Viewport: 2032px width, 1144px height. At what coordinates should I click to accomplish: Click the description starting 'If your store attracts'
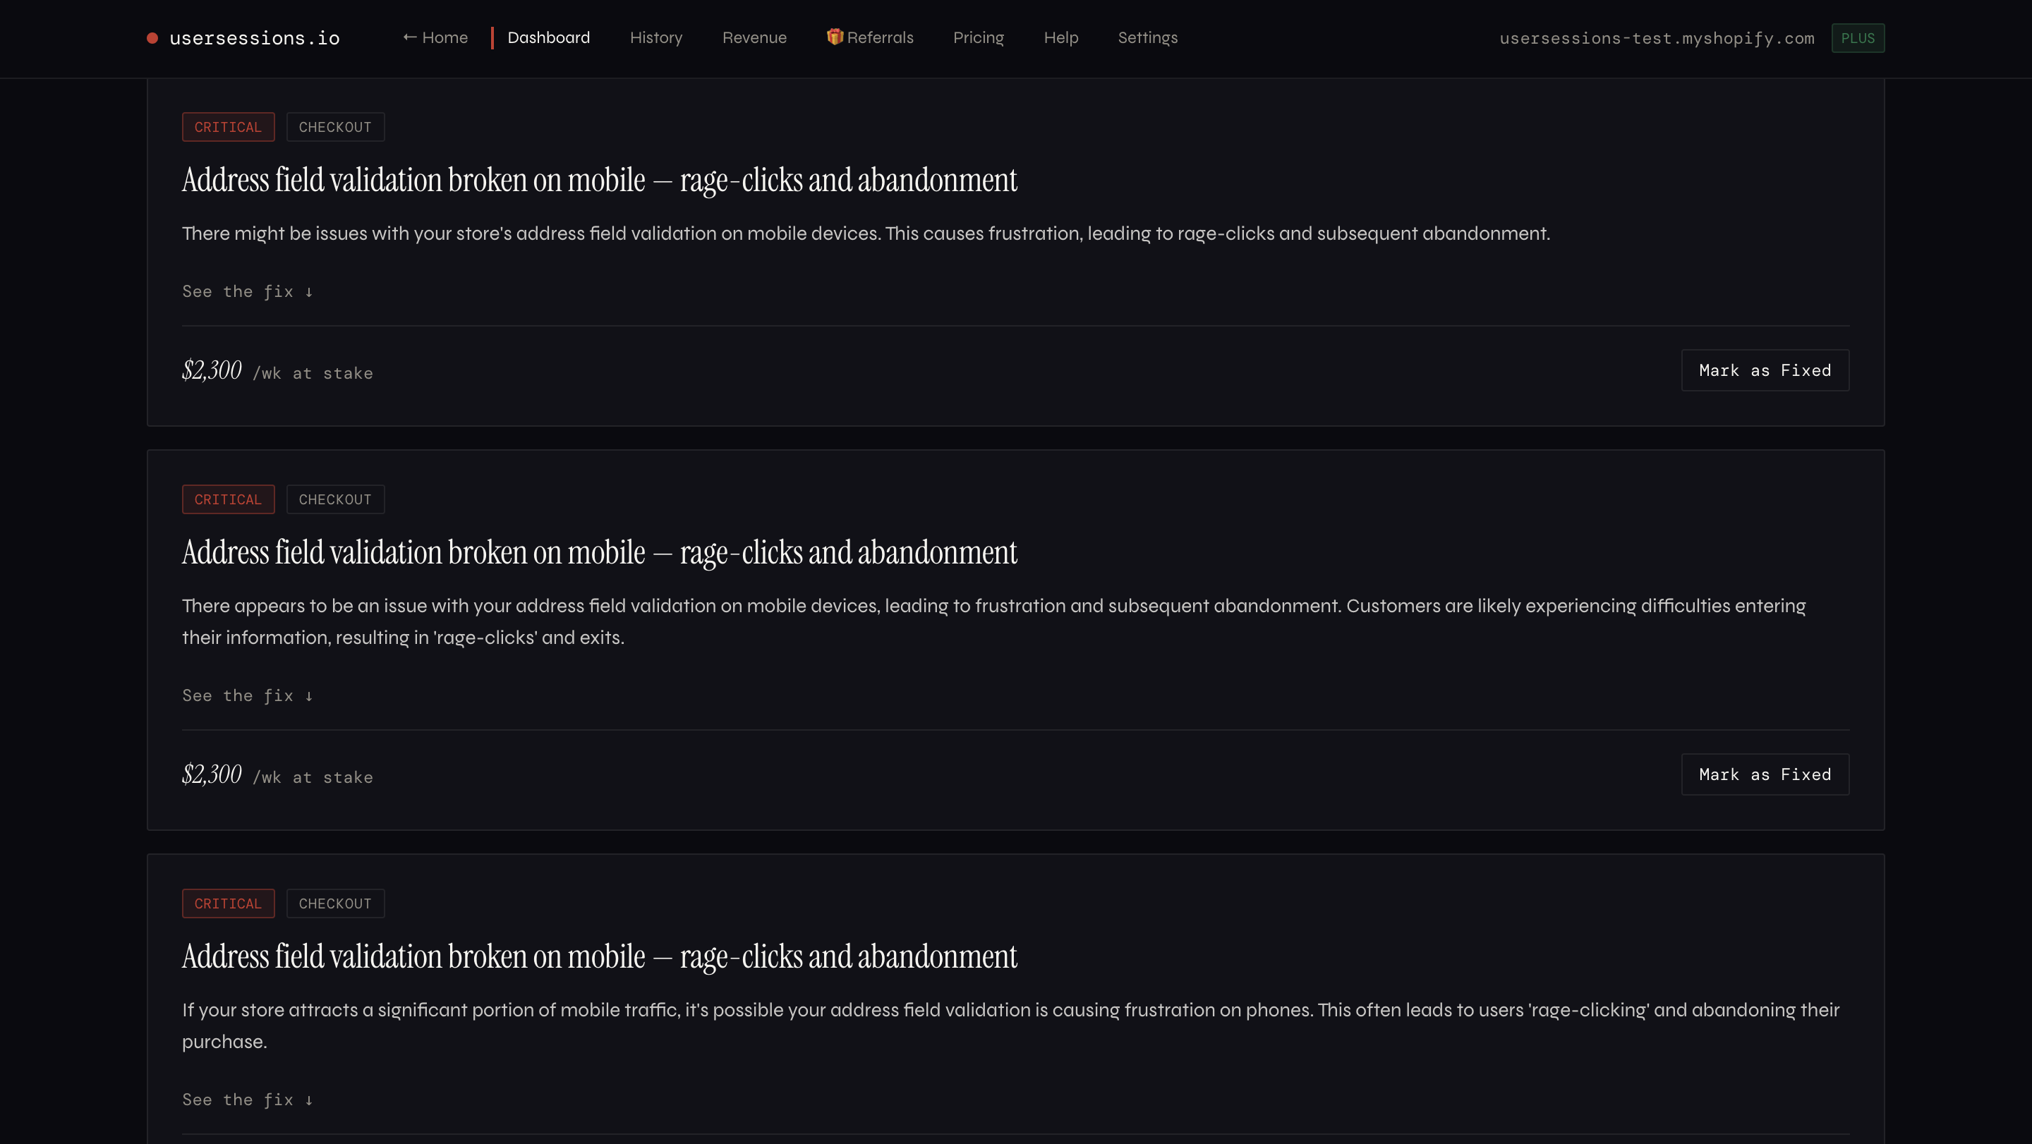1010,1026
